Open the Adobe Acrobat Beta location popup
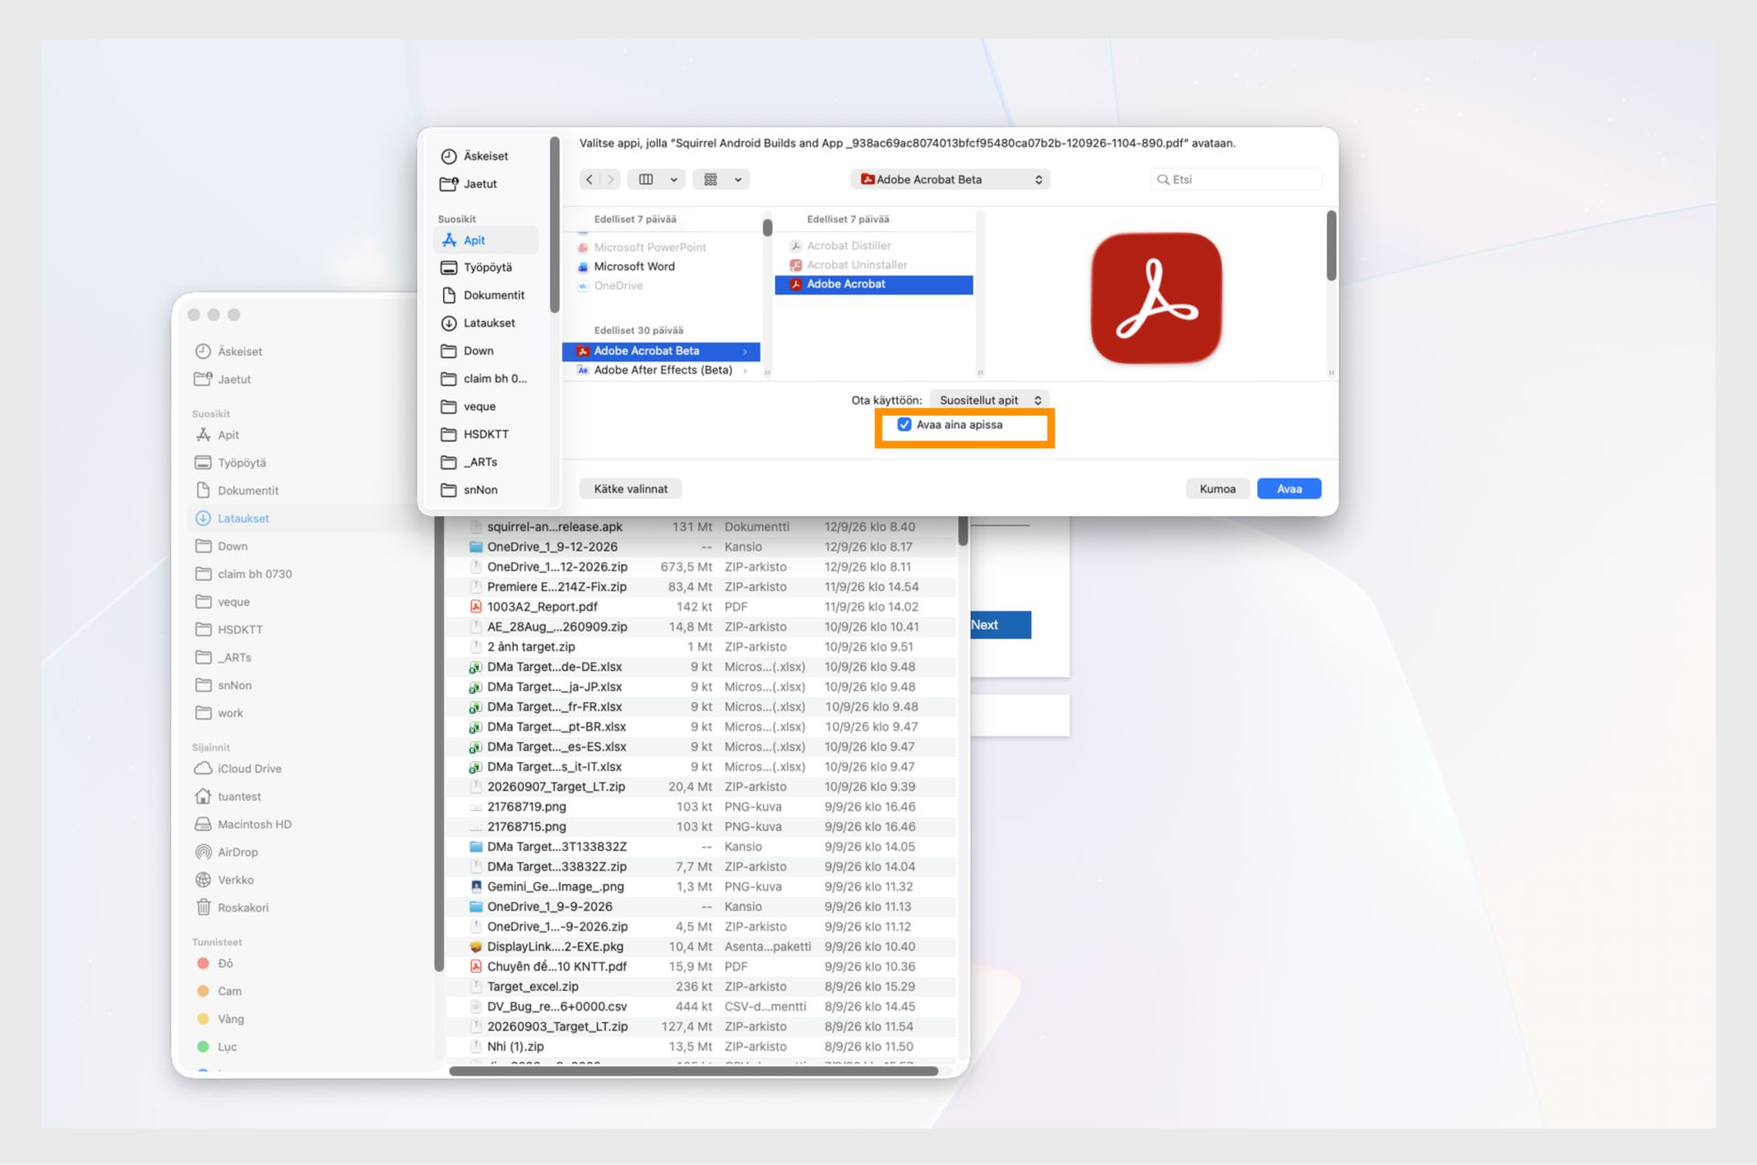Image resolution: width=1757 pixels, height=1165 pixels. point(950,179)
